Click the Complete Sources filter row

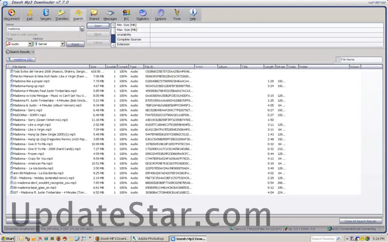coord(249,40)
